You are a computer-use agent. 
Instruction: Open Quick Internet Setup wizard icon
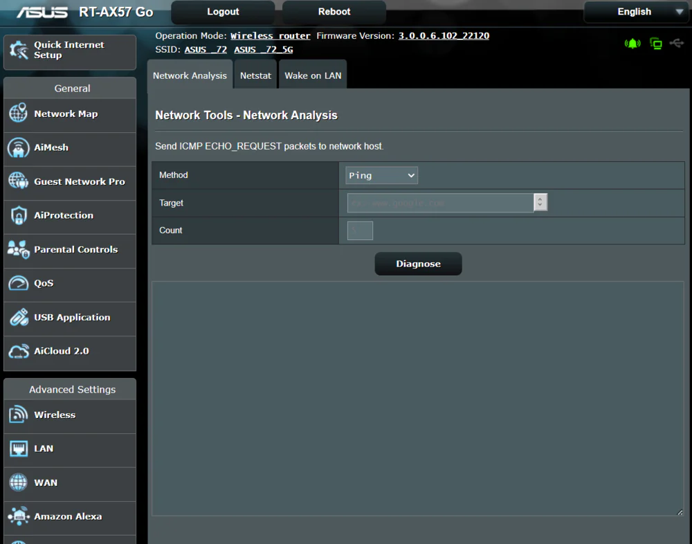tap(19, 51)
